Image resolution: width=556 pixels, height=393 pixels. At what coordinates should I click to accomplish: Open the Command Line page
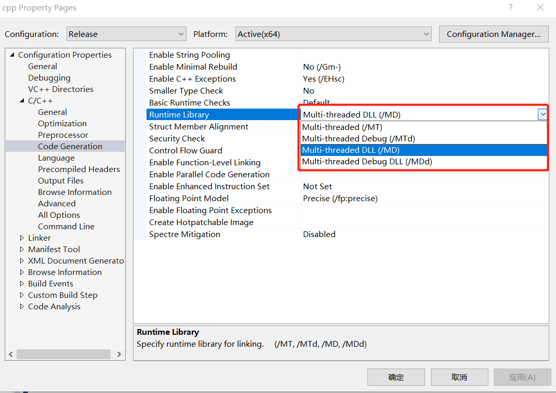click(67, 226)
